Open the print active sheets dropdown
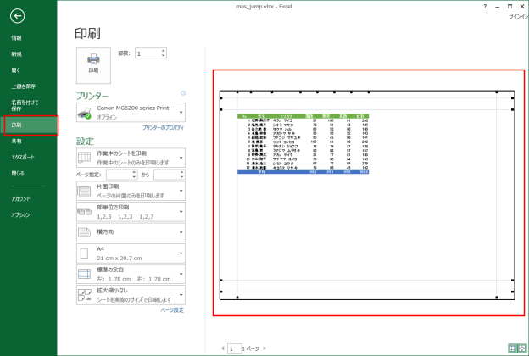This screenshot has height=356, width=529. point(131,158)
